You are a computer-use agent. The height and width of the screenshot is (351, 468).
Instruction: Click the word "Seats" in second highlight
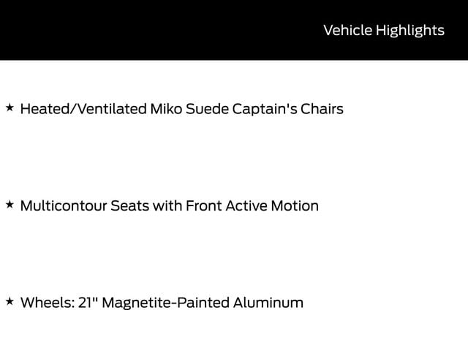point(129,205)
